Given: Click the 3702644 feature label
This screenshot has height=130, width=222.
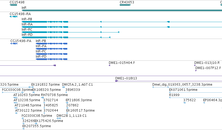Looking at the screenshot, I should point(51,111).
